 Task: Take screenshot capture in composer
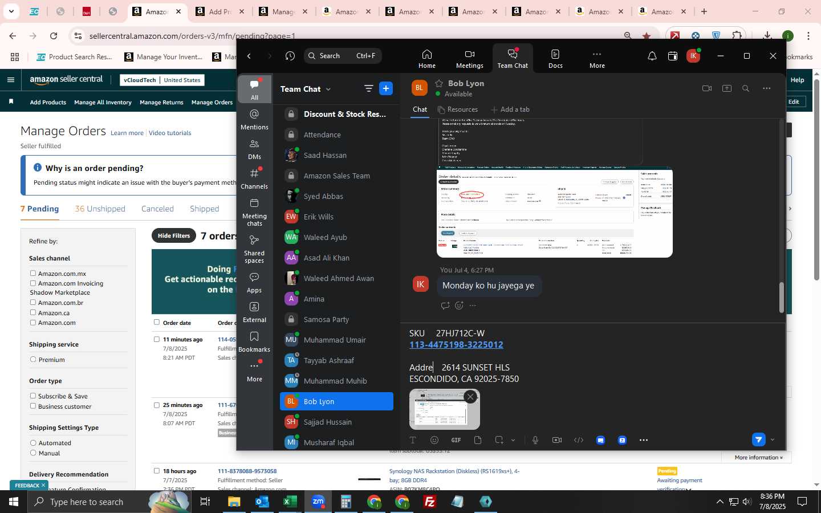499,440
